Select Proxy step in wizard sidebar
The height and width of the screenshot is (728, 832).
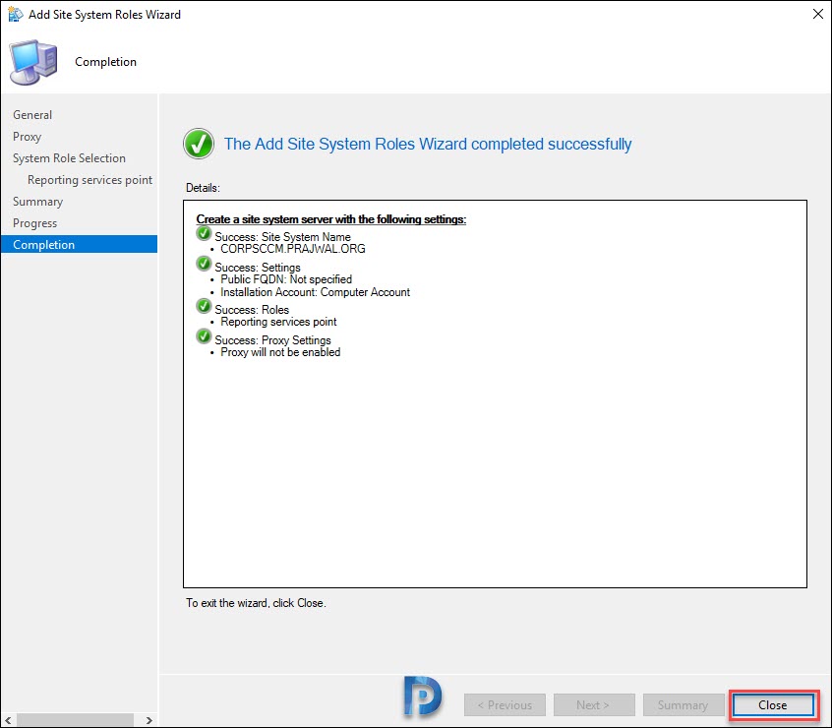click(x=28, y=137)
